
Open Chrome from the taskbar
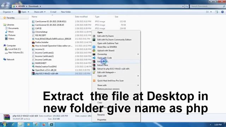(36, 125)
